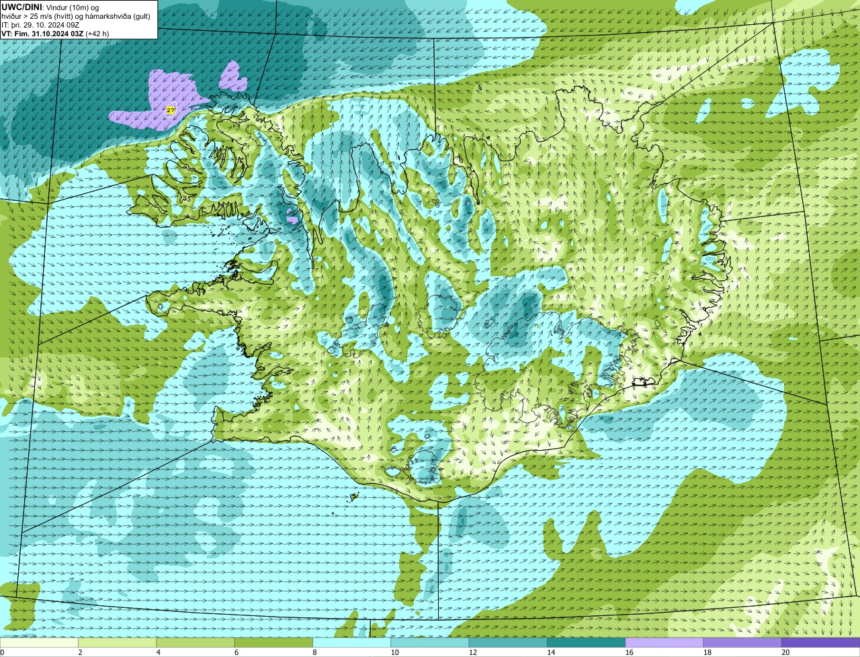
Task: Click the 'UWC/DINI: Vindur (10m) og' title line
Action: tap(50, 7)
